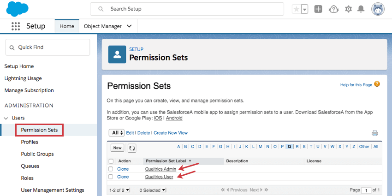Clone the Qualtrics Admin permission set
This screenshot has height=196, width=392.
point(123,169)
